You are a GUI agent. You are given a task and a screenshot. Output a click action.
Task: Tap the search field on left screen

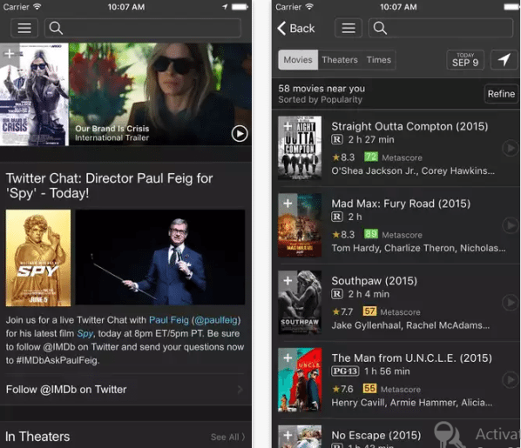click(143, 28)
